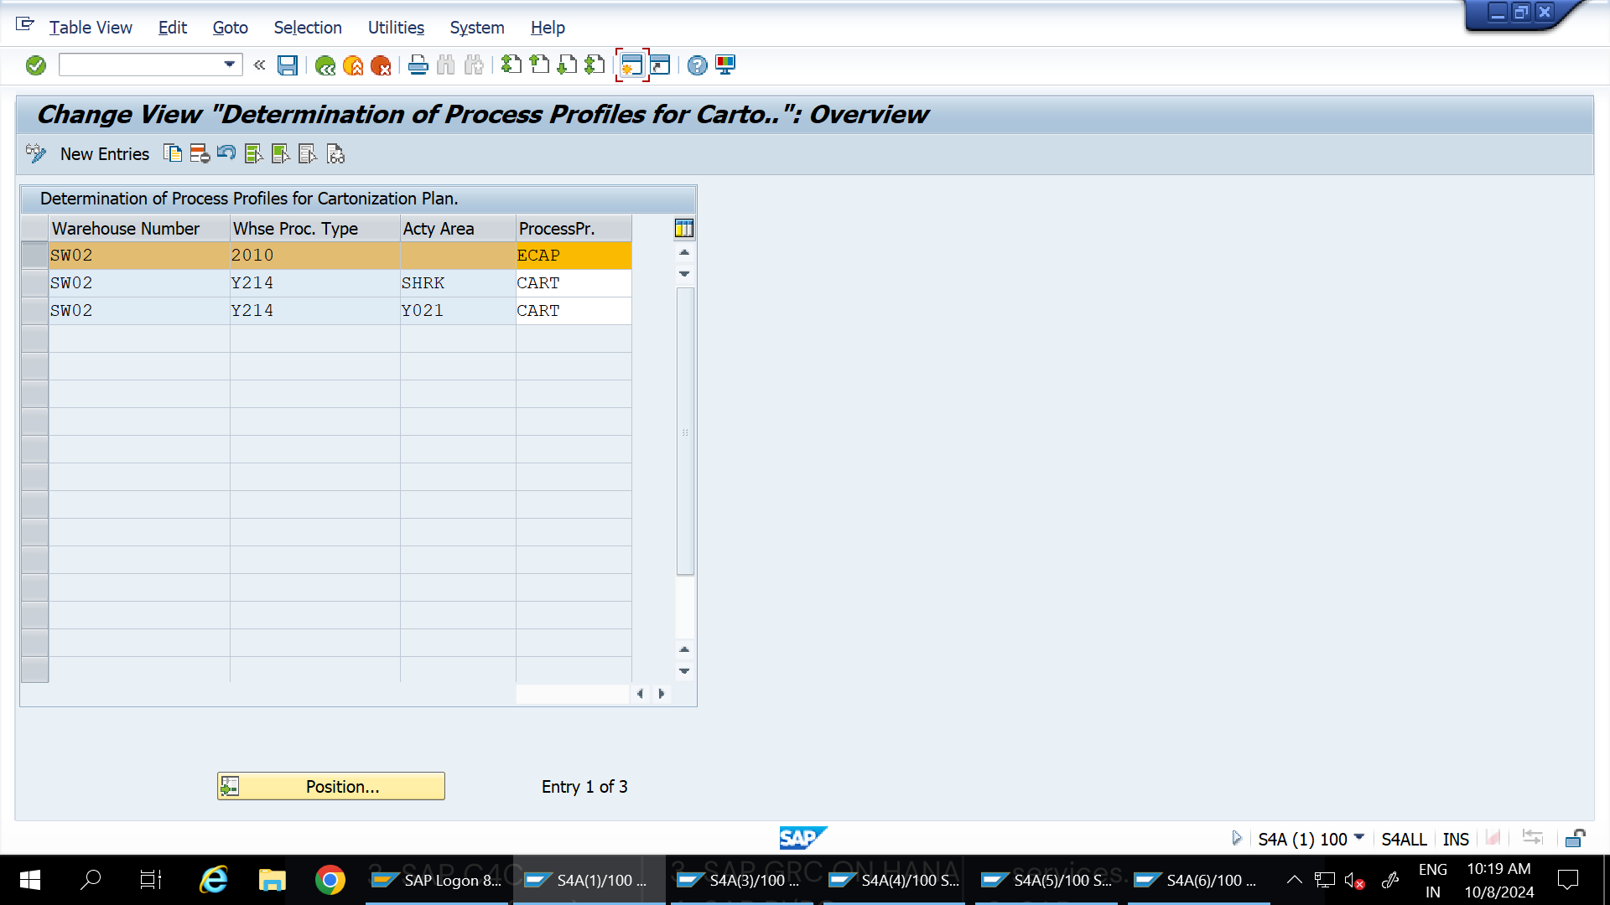This screenshot has width=1610, height=905.
Task: Expand the S4A (1) 100 system dropdown
Action: (1358, 838)
